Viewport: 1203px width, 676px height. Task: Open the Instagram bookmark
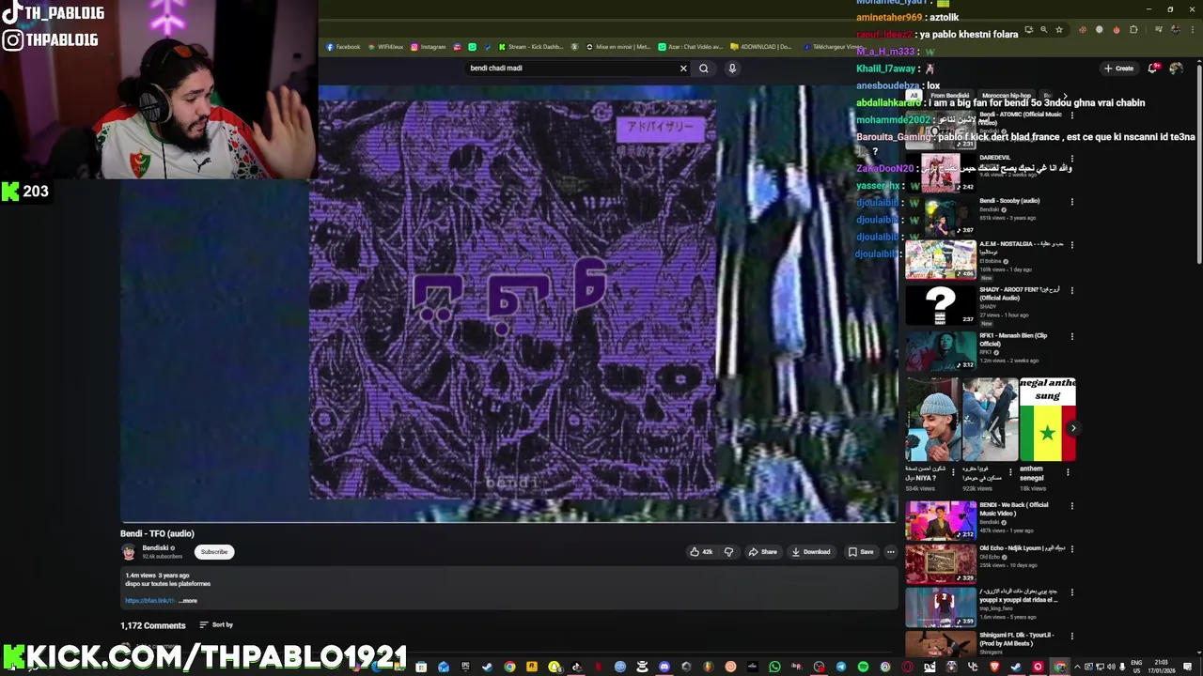pyautogui.click(x=428, y=47)
